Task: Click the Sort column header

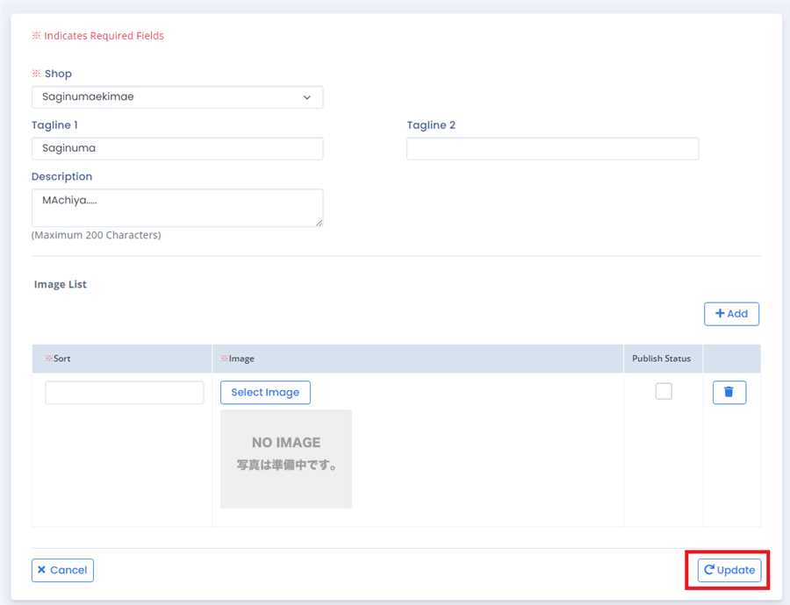Action: pyautogui.click(x=61, y=359)
